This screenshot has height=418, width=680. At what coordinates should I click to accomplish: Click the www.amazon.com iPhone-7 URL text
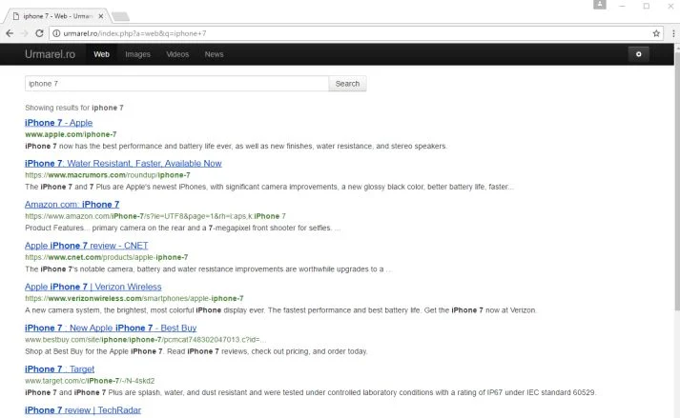coord(155,216)
